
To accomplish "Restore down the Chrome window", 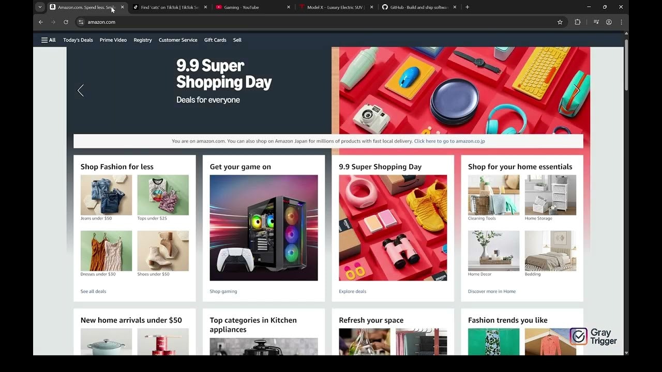I will click(605, 7).
